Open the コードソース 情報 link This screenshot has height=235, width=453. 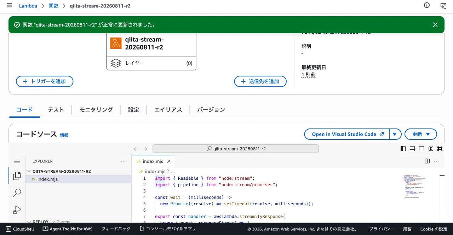pyautogui.click(x=64, y=135)
